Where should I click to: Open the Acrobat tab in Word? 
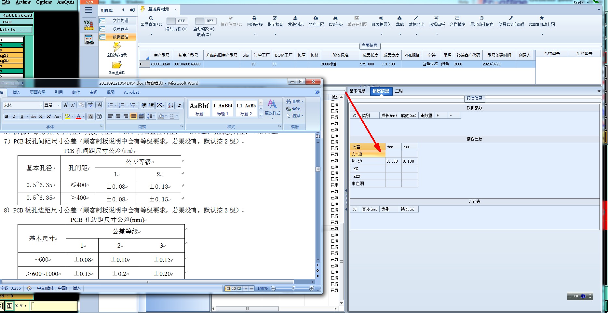[131, 92]
